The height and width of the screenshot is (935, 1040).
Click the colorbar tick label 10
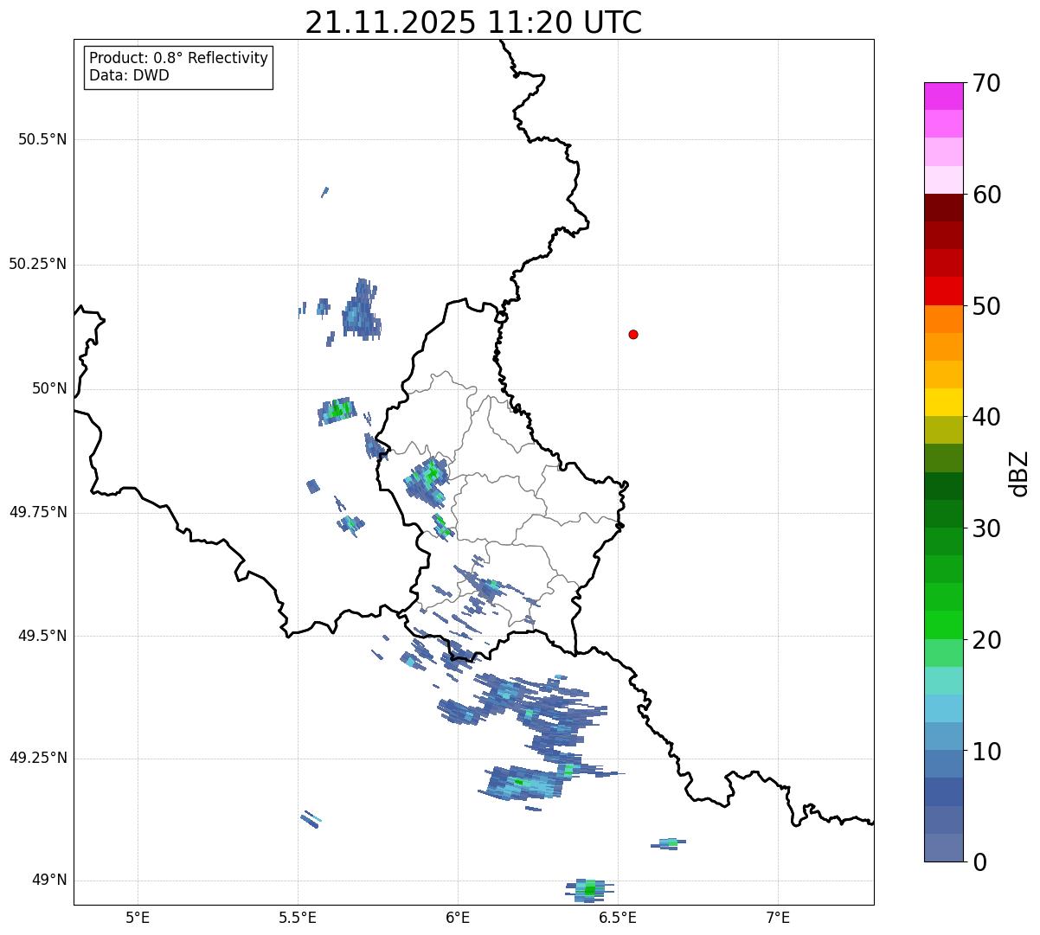986,752
